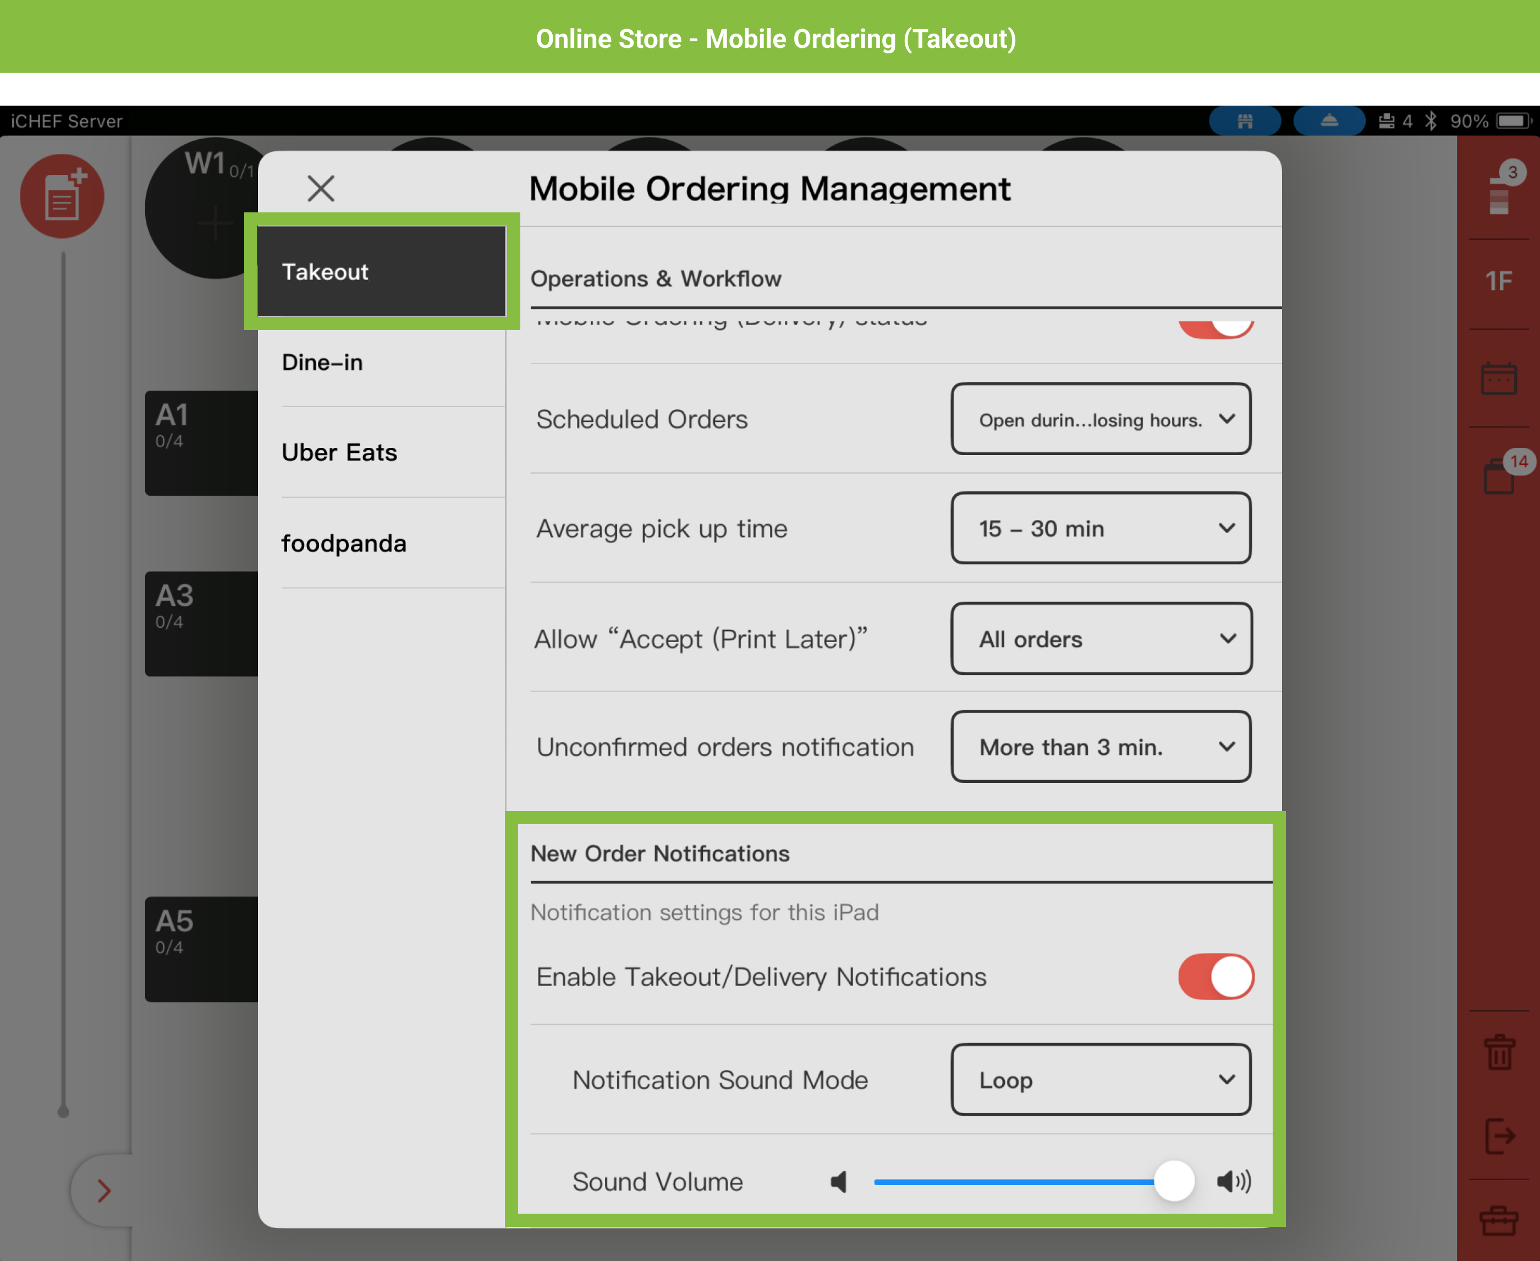
Task: Close the Mobile Ordering Management dialog
Action: tap(320, 189)
